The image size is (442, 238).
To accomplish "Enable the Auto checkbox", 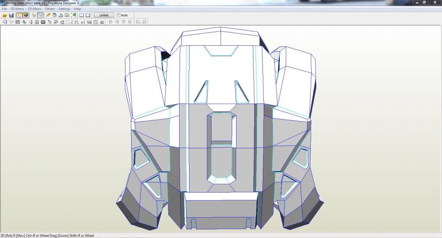I will [x=119, y=15].
